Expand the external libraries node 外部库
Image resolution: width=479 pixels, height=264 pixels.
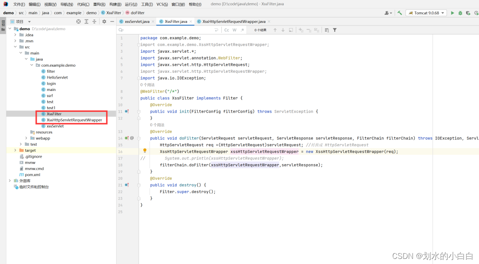pos(10,181)
